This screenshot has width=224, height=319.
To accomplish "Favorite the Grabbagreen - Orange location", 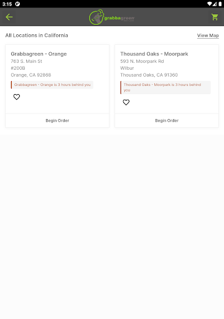I will coord(17,97).
